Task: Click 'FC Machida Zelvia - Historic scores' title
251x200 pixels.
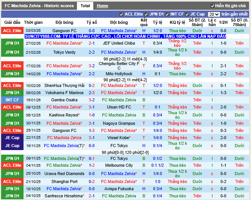Action: [39, 6]
